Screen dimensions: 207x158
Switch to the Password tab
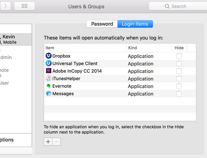point(102,24)
